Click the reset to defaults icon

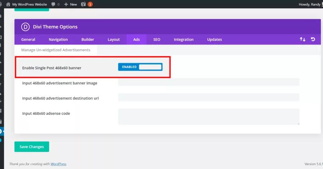click(313, 39)
